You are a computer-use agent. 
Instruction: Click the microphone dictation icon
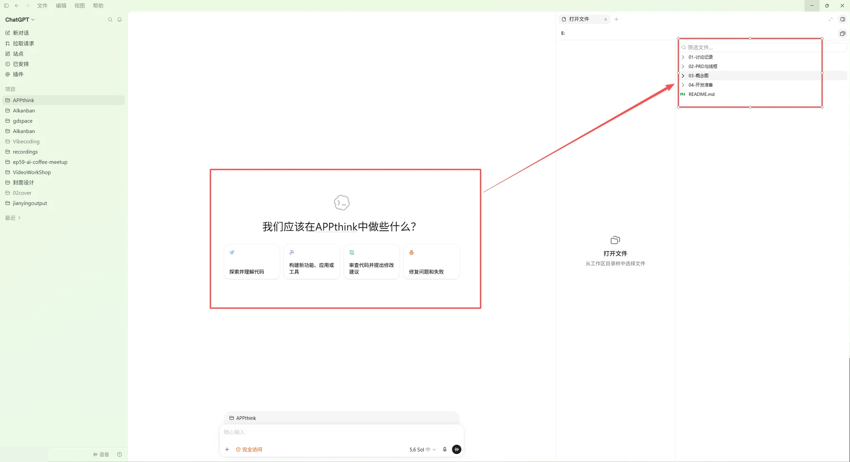pyautogui.click(x=445, y=450)
